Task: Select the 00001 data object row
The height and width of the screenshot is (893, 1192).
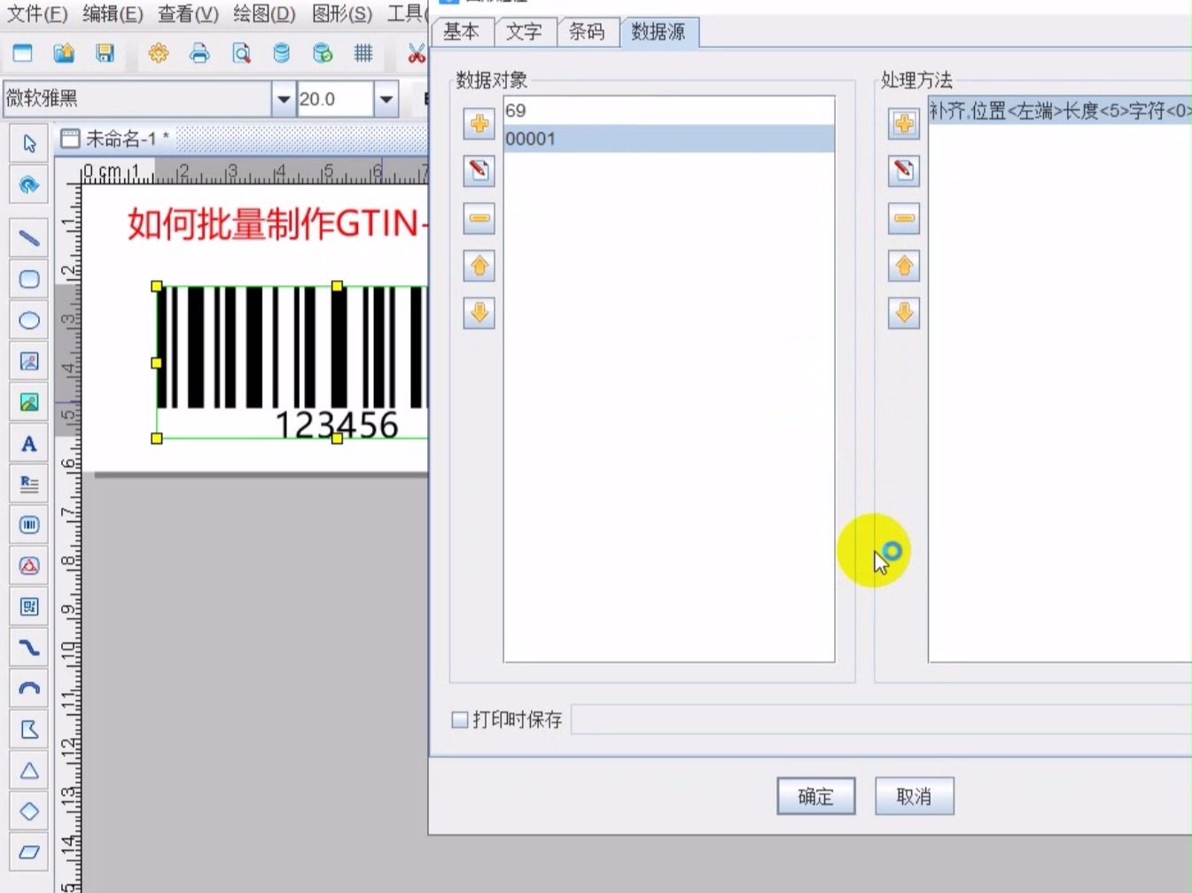Action: click(x=669, y=138)
